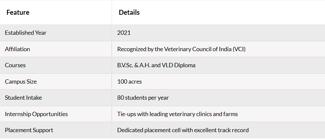Select the Internship Opportunities label
The height and width of the screenshot is (140, 325).
point(36,114)
